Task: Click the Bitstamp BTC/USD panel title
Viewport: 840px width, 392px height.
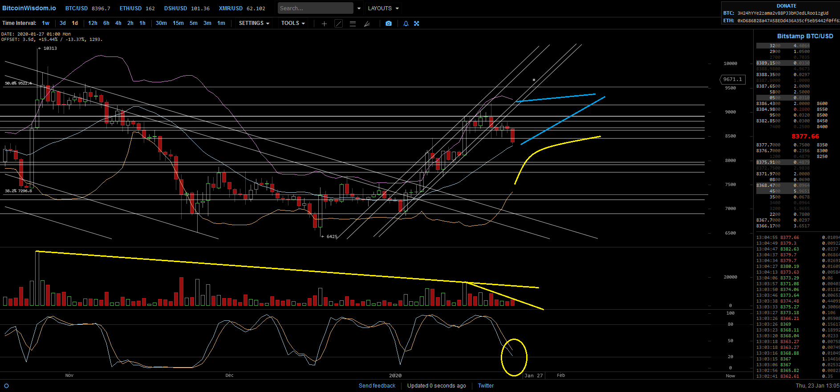Action: click(805, 36)
